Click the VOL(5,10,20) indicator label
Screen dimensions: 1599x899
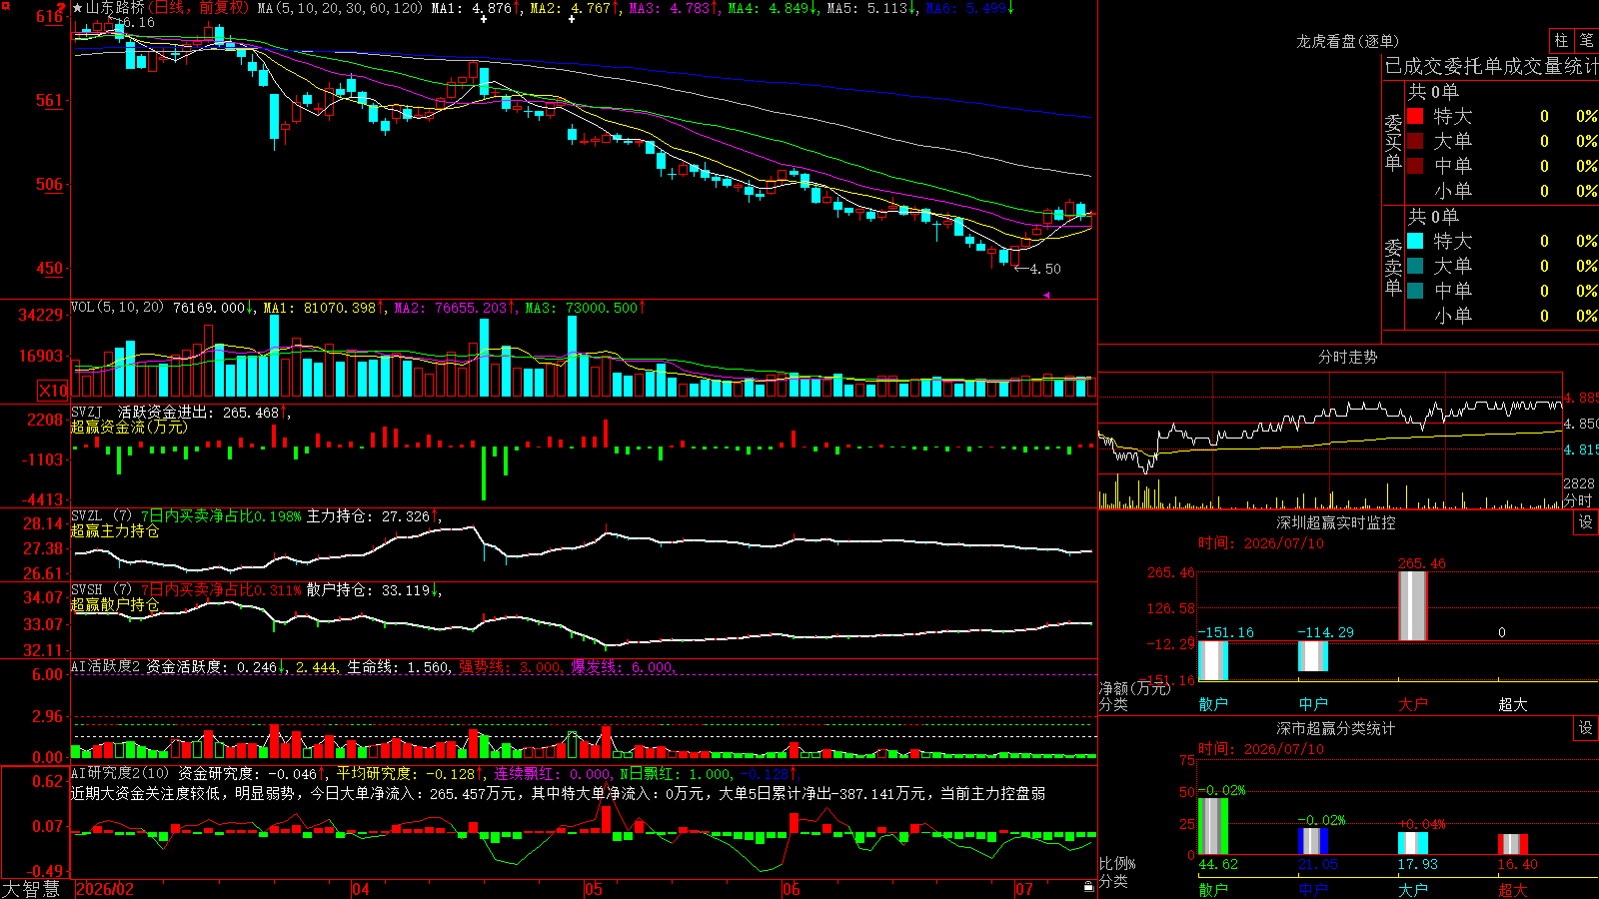118,308
